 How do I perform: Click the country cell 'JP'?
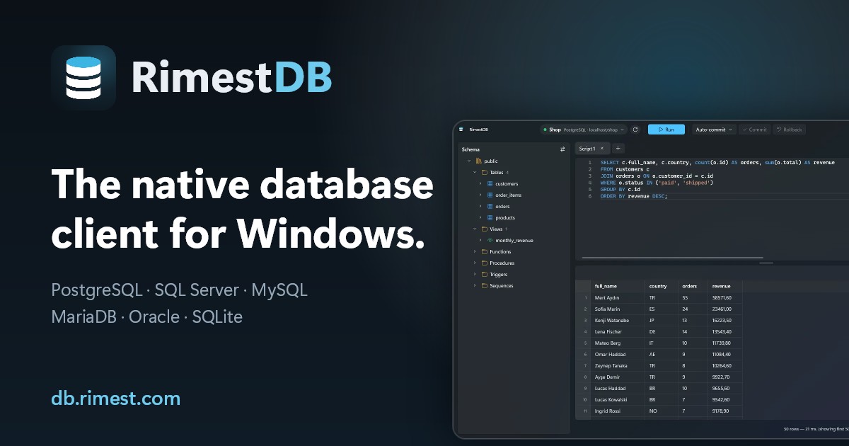(x=662, y=321)
